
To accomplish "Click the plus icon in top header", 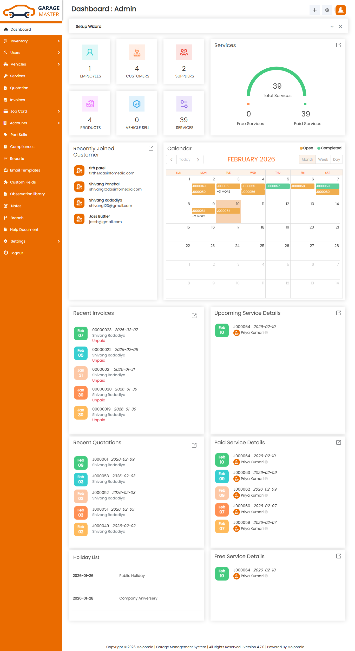I will pos(314,10).
